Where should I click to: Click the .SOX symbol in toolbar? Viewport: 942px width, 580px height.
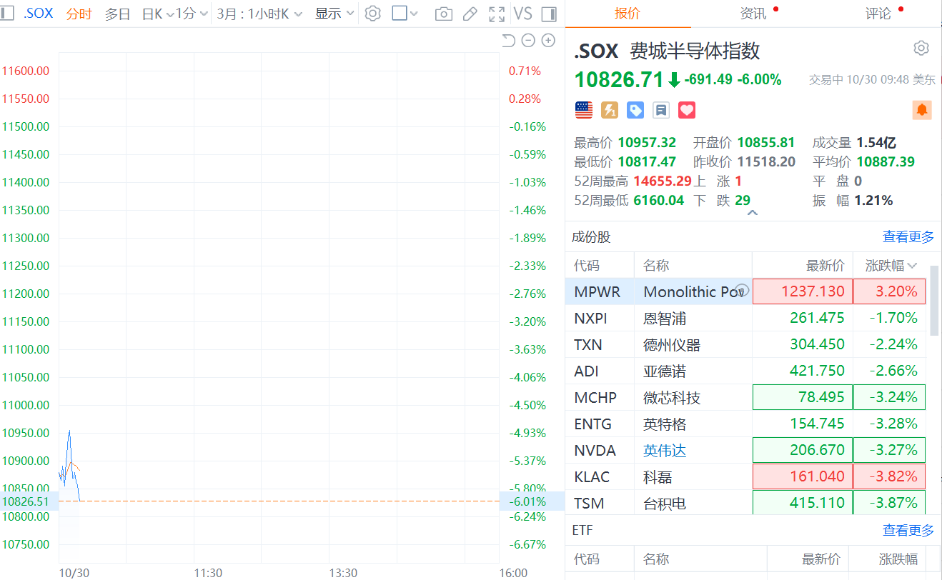38,14
